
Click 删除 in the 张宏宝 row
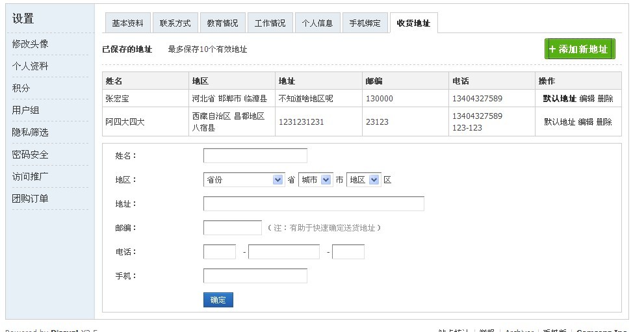[x=606, y=98]
